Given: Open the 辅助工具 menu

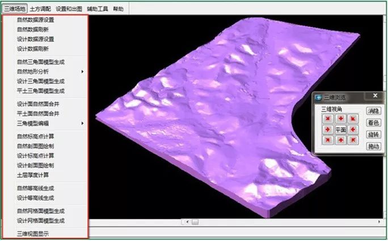Looking at the screenshot, I should click(x=96, y=9).
